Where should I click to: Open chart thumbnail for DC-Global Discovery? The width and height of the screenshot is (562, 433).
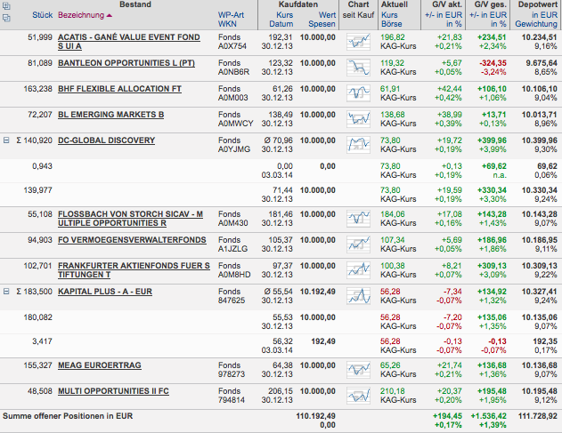tap(358, 145)
